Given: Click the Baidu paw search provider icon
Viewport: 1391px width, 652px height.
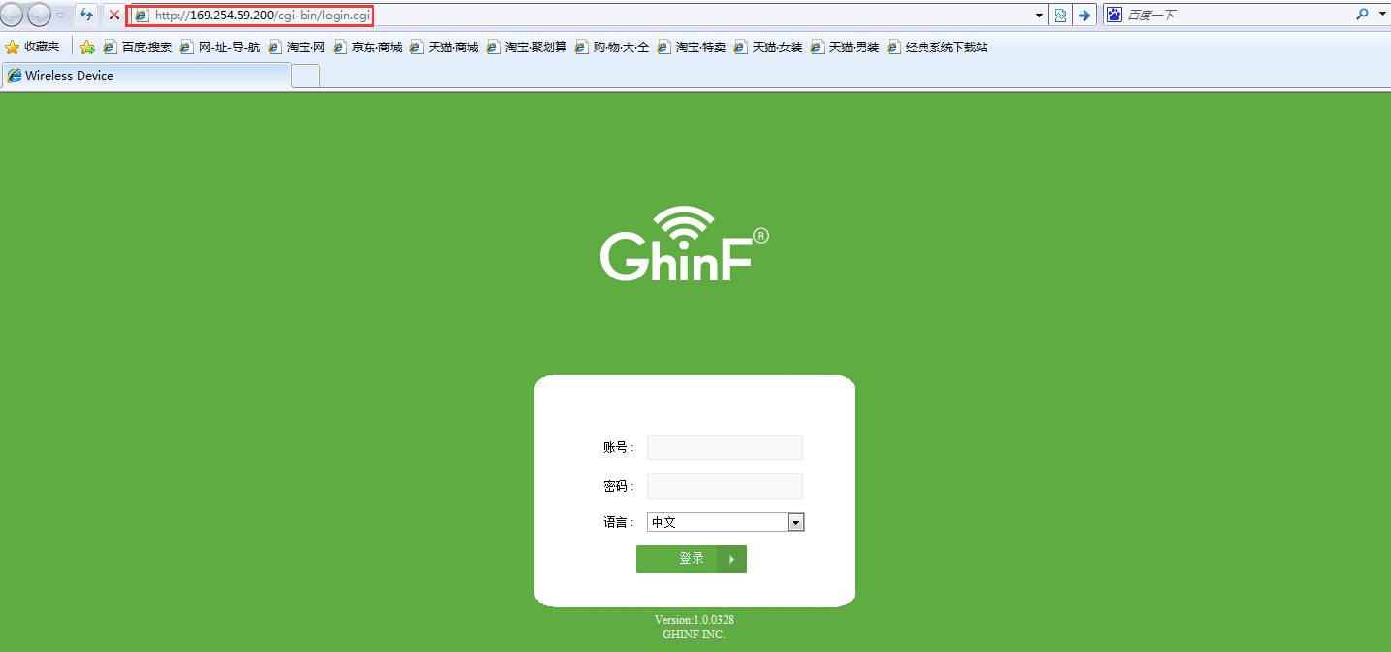Looking at the screenshot, I should pyautogui.click(x=1115, y=15).
